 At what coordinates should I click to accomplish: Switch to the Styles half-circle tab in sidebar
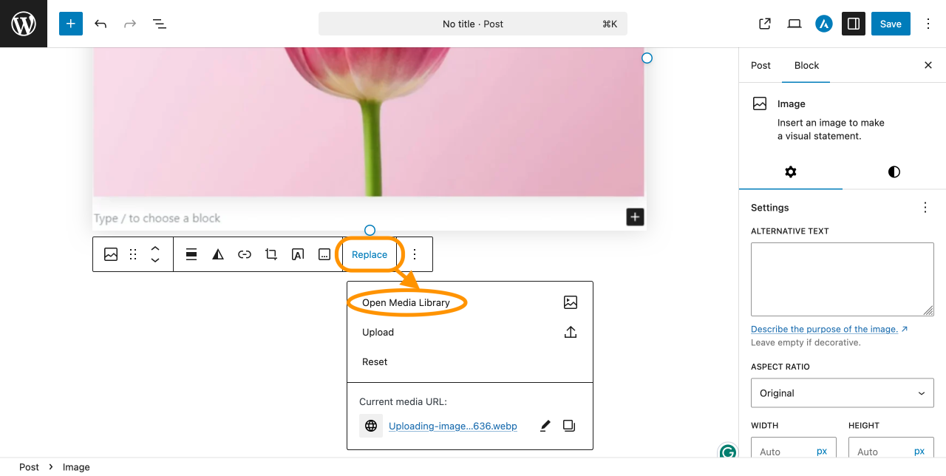[x=894, y=172]
